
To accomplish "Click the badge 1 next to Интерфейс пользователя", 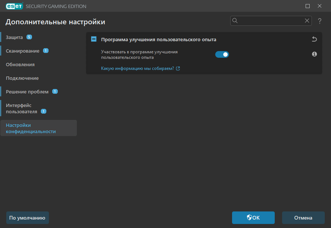I will pos(43,111).
